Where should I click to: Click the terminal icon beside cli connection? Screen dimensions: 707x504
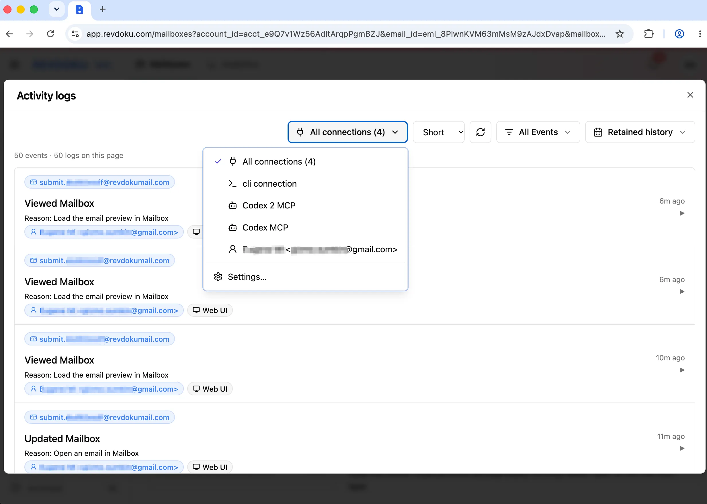point(233,184)
